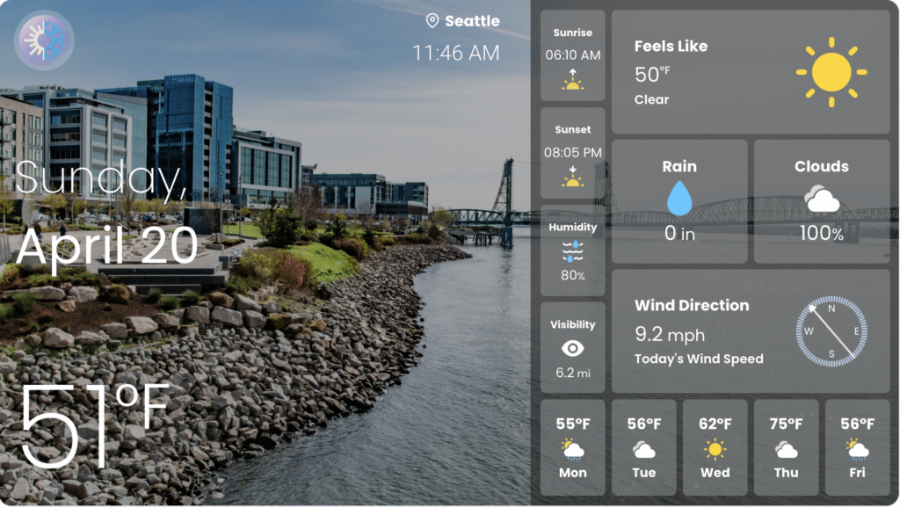This screenshot has width=900, height=508.
Task: Click the cloudy icon under 75°F Thursday
Action: [786, 451]
